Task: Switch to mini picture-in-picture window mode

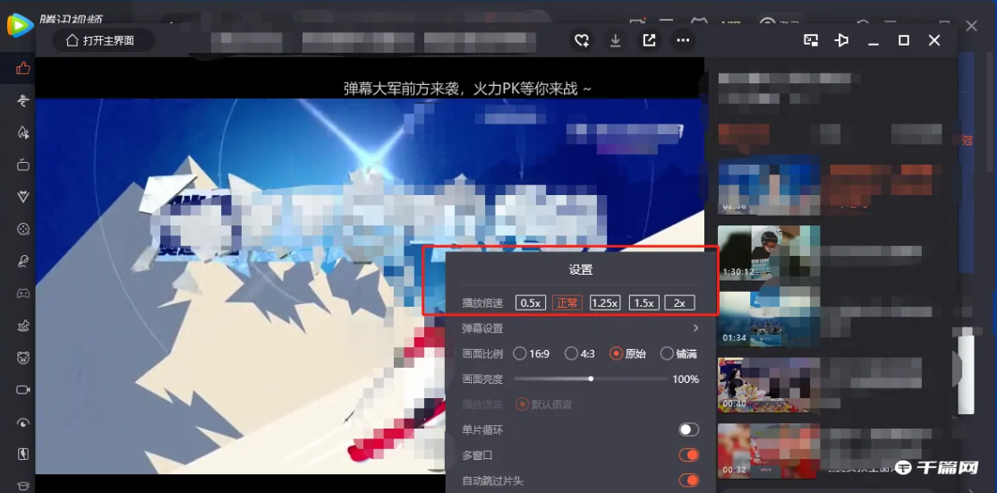Action: point(811,40)
